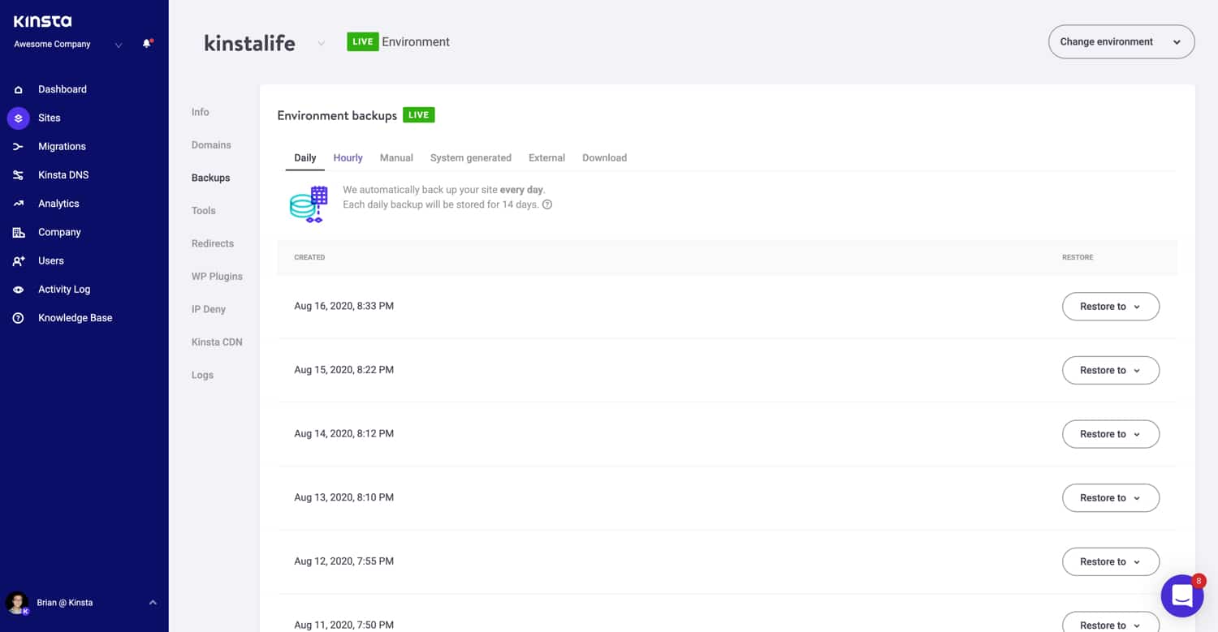Open the Company section
The height and width of the screenshot is (632, 1218).
pos(58,231)
